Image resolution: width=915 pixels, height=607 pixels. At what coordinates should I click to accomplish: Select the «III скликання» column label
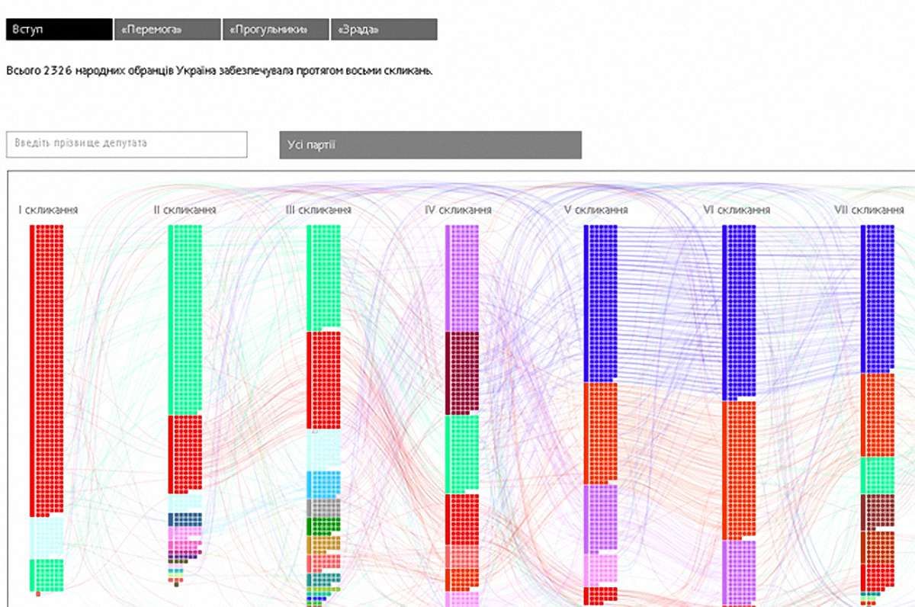click(319, 210)
